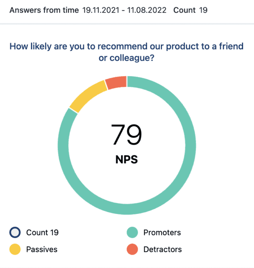Toggle the Count 19 legend circle
This screenshot has width=254, height=268.
click(15, 232)
